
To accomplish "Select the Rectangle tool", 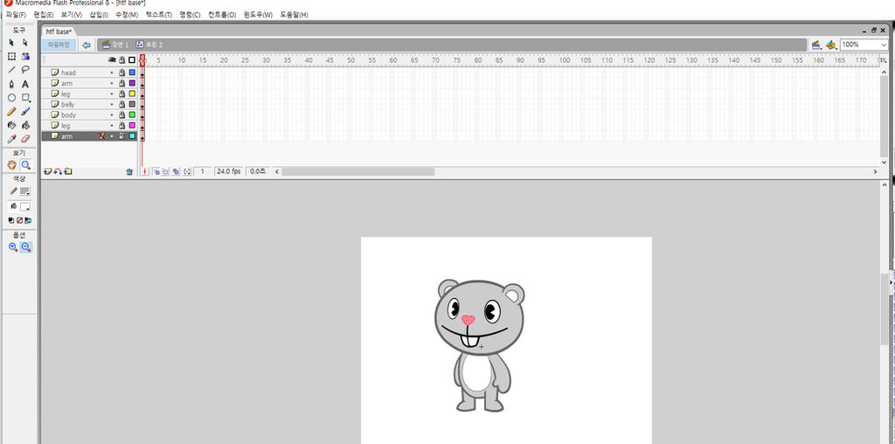I will point(25,98).
